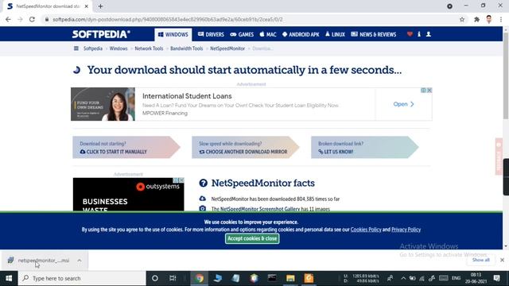
Task: Open the orange app icon on taskbar
Action: click(309, 278)
